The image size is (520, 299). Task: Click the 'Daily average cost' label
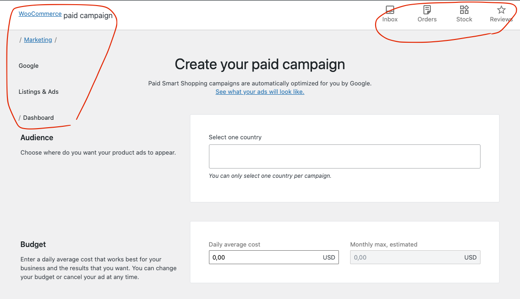click(234, 245)
